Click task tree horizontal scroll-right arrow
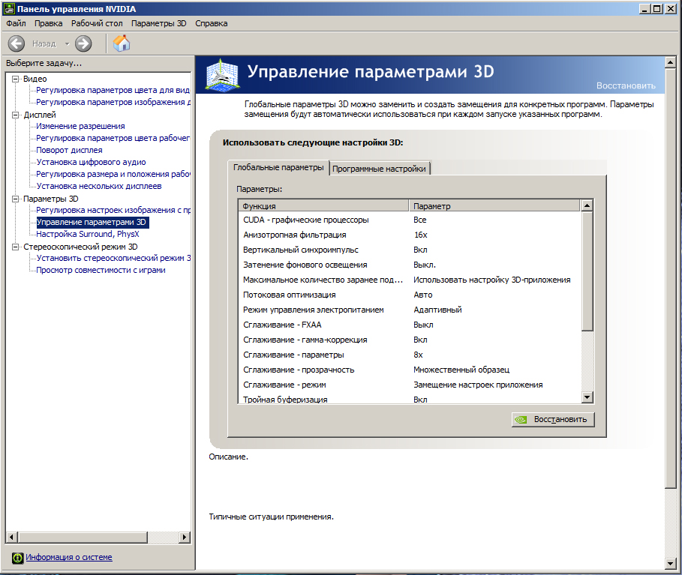Viewport: 682px width, 575px height. (185, 538)
